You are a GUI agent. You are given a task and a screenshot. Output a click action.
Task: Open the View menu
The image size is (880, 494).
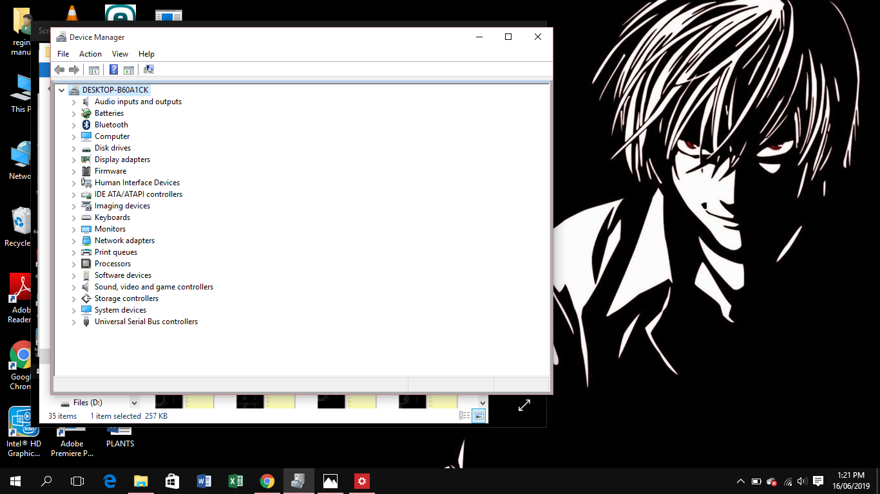(x=120, y=54)
